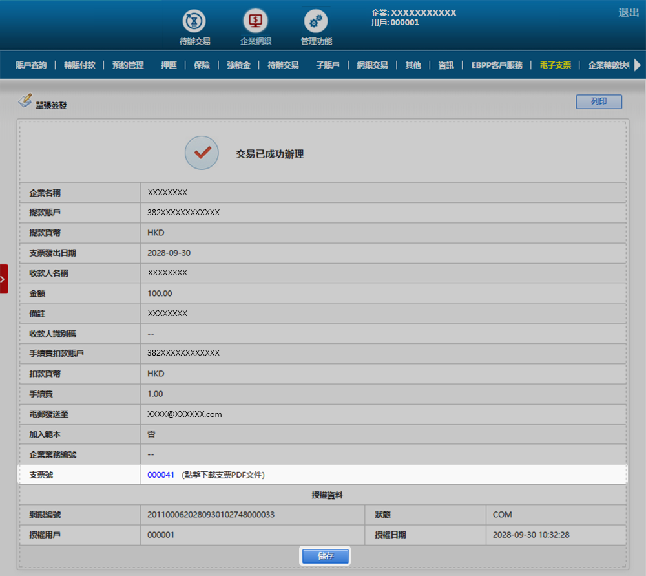Select the 子賬戶 menu item
The image size is (646, 576).
click(328, 65)
